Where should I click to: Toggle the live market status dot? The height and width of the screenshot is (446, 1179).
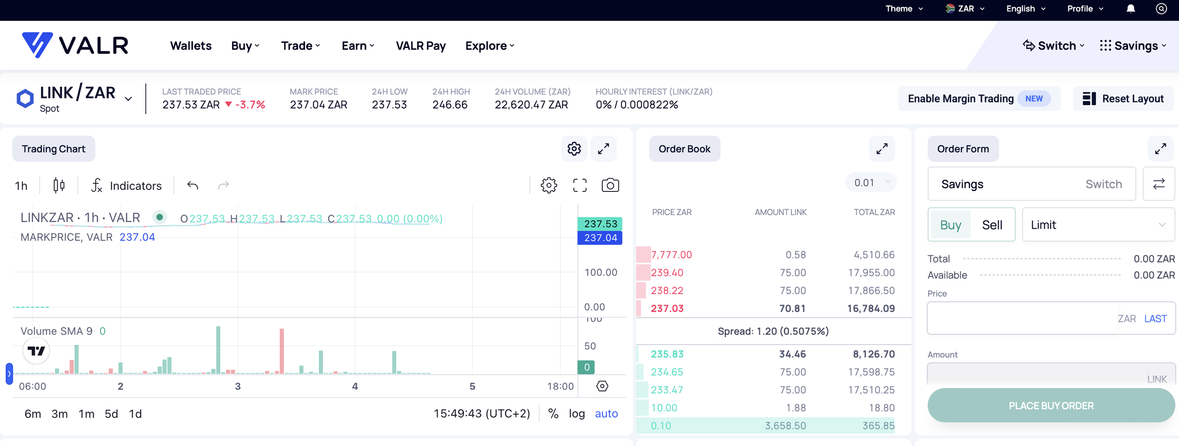pos(159,217)
